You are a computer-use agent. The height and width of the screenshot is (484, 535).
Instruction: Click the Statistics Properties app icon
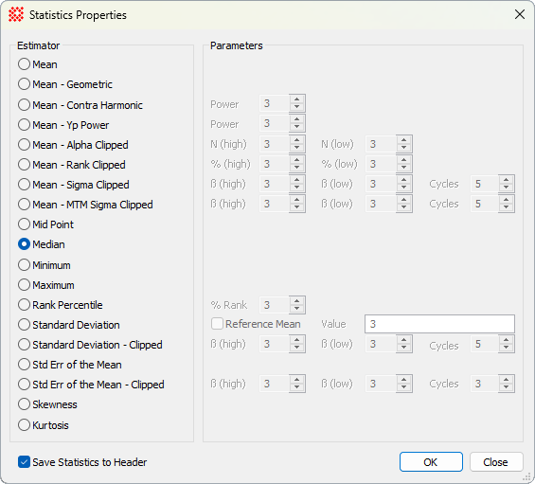pos(16,14)
